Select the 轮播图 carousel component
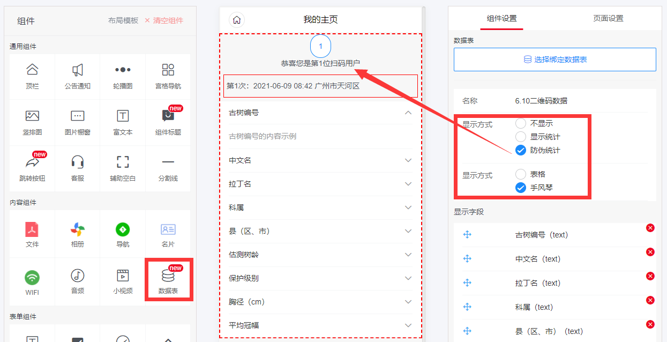The height and width of the screenshot is (342, 667). point(123,76)
